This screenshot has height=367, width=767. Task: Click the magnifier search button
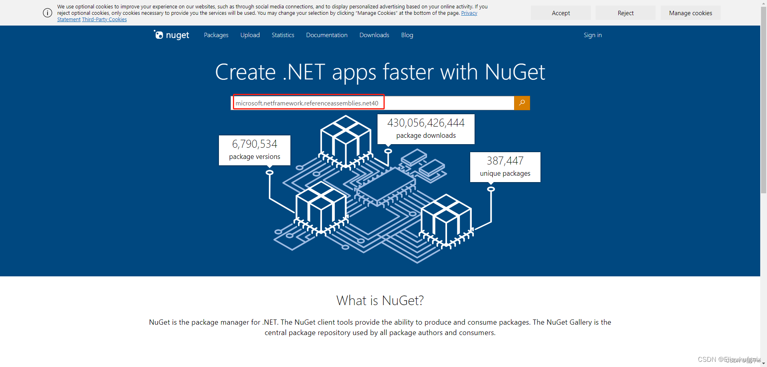[522, 103]
